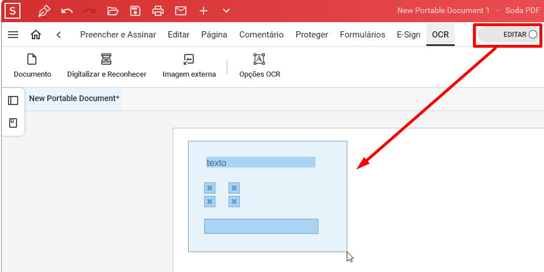Undo the last action
The image size is (544, 272).
point(67,11)
